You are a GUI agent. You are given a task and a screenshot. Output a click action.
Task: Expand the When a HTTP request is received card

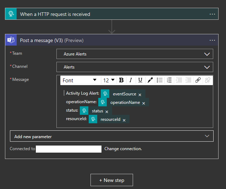click(x=112, y=14)
